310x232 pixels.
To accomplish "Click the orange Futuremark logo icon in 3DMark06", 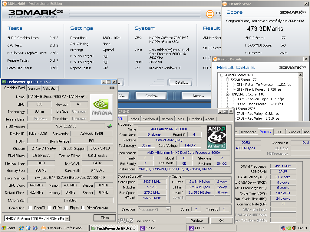I will 210,14.
